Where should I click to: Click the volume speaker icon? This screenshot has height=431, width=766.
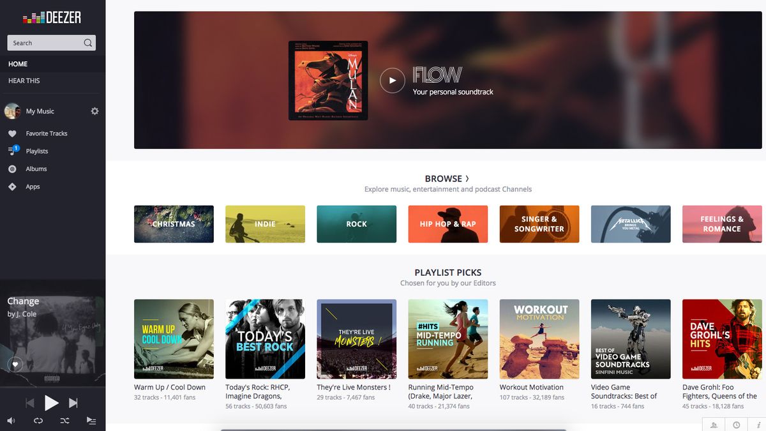click(10, 420)
